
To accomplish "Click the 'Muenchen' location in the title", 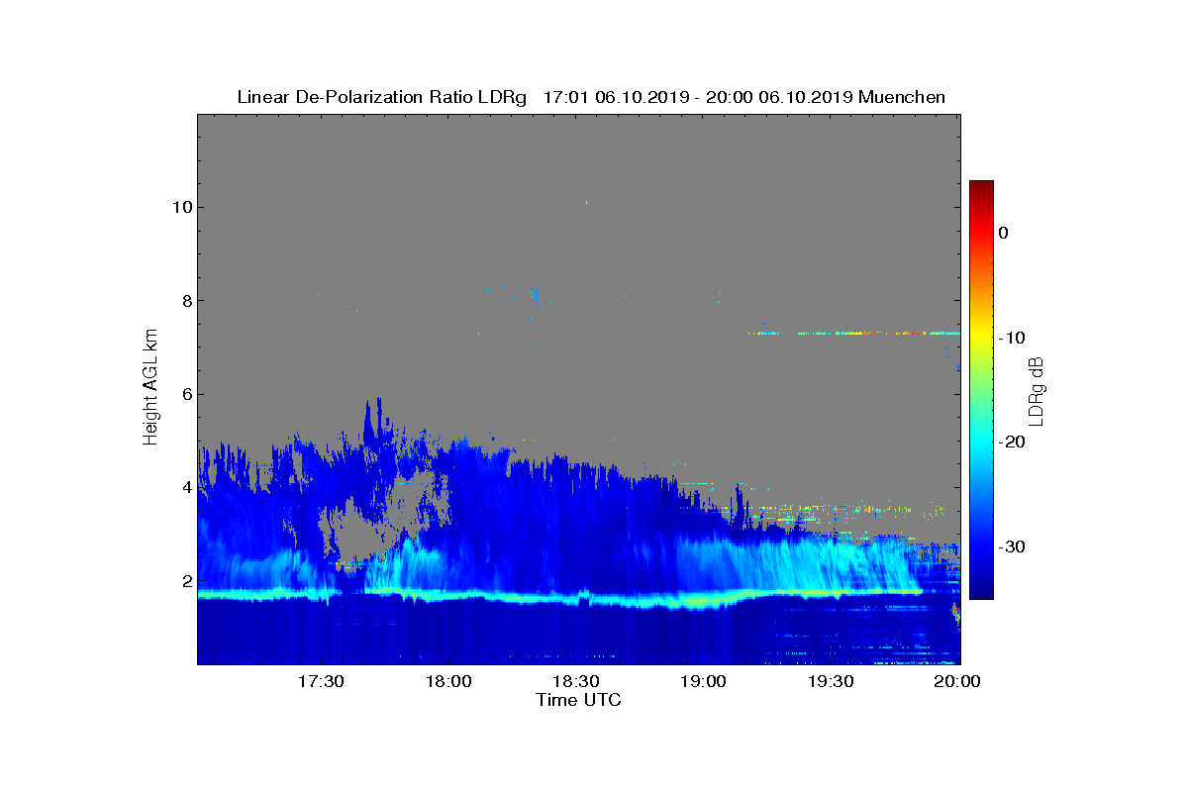I will (902, 97).
